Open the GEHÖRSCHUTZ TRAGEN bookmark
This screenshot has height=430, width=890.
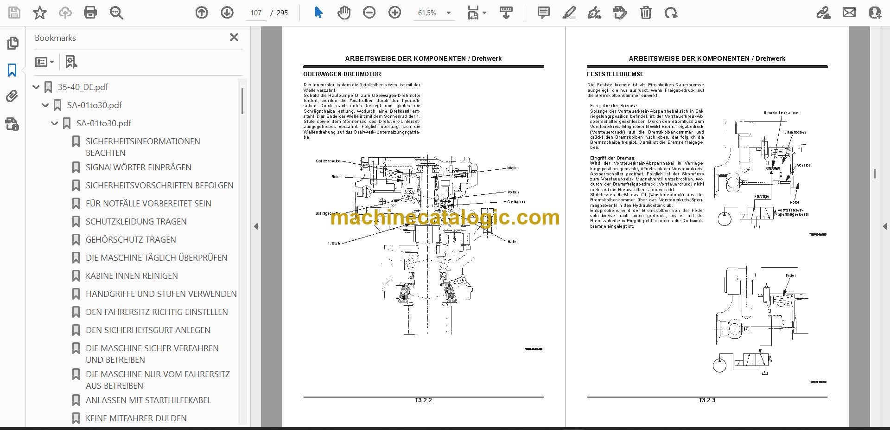(131, 239)
